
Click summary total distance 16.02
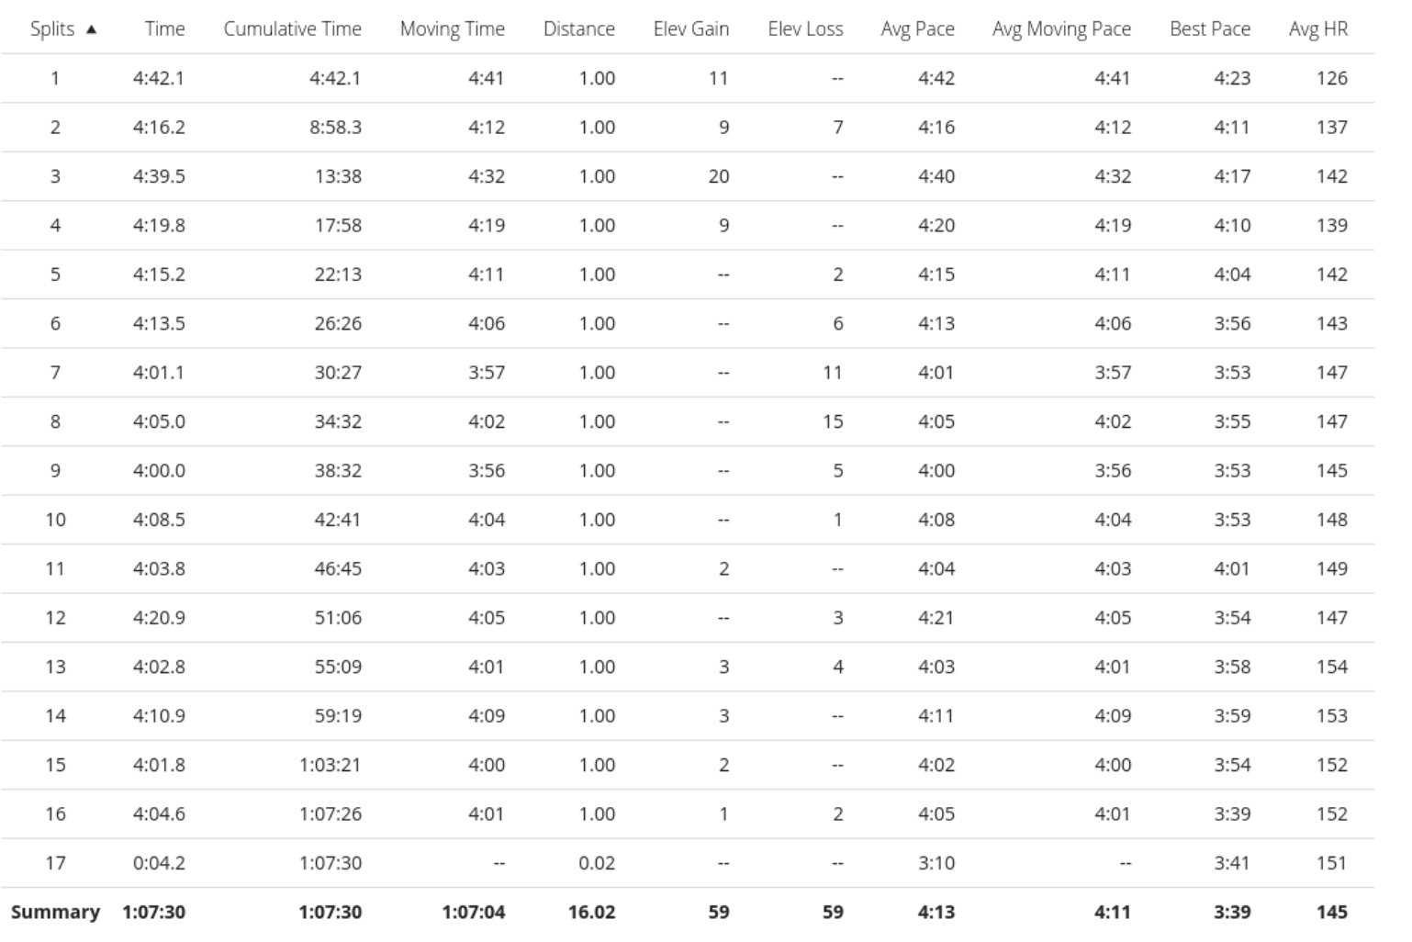(591, 912)
